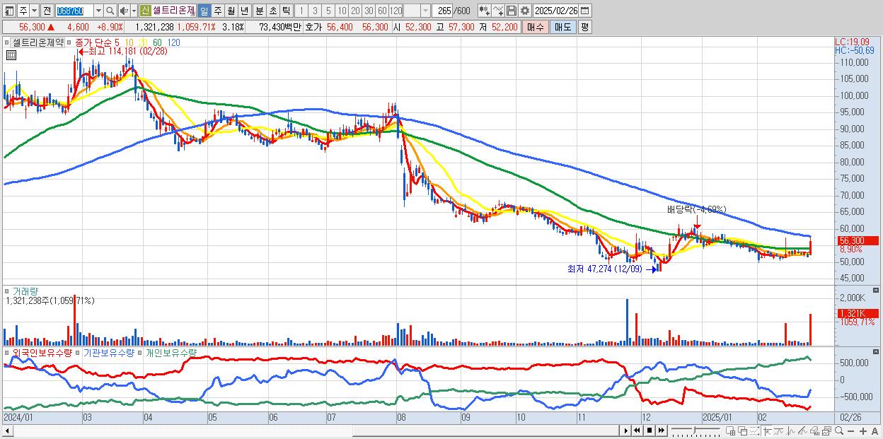Click the blue 매도 sell button
Screen dimensions: 883x439
tap(562, 27)
